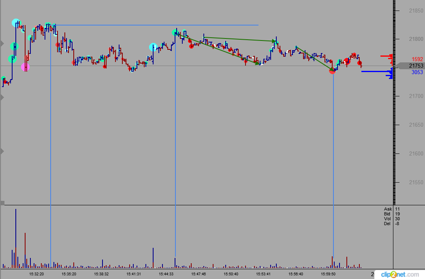Click the long blue volume profile bar
Viewport: 425px width, 279px height.
click(377, 72)
